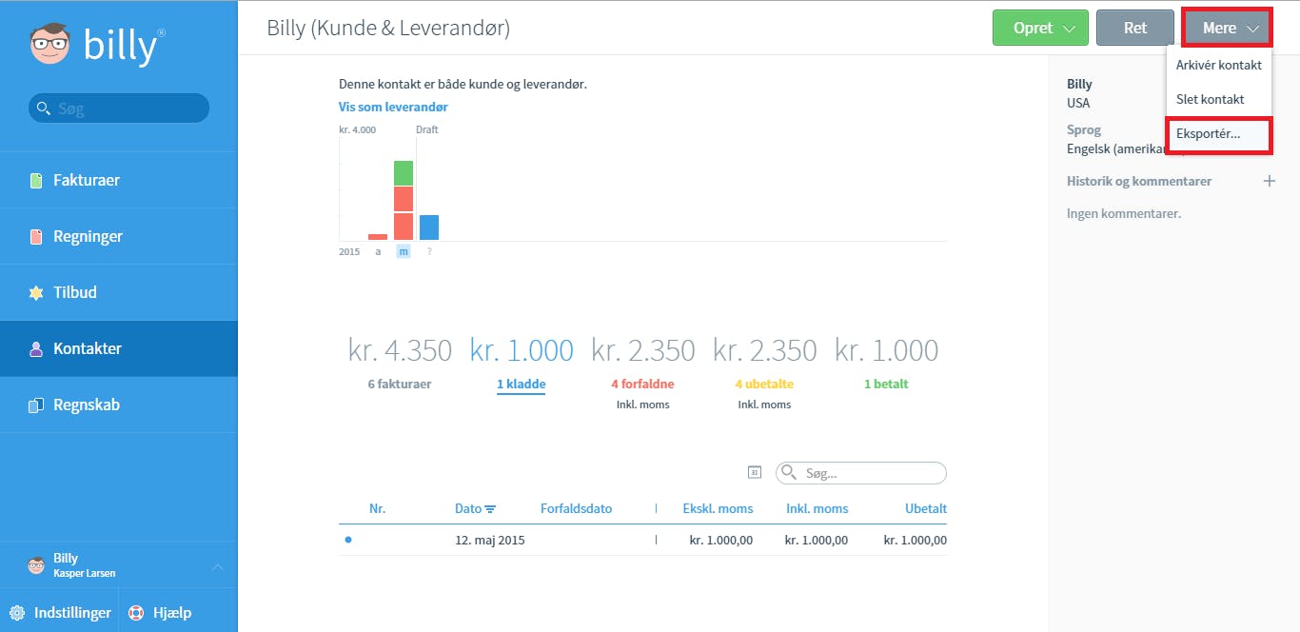The height and width of the screenshot is (632, 1300).
Task: Click the blue Draft bar in the chart
Action: [429, 227]
